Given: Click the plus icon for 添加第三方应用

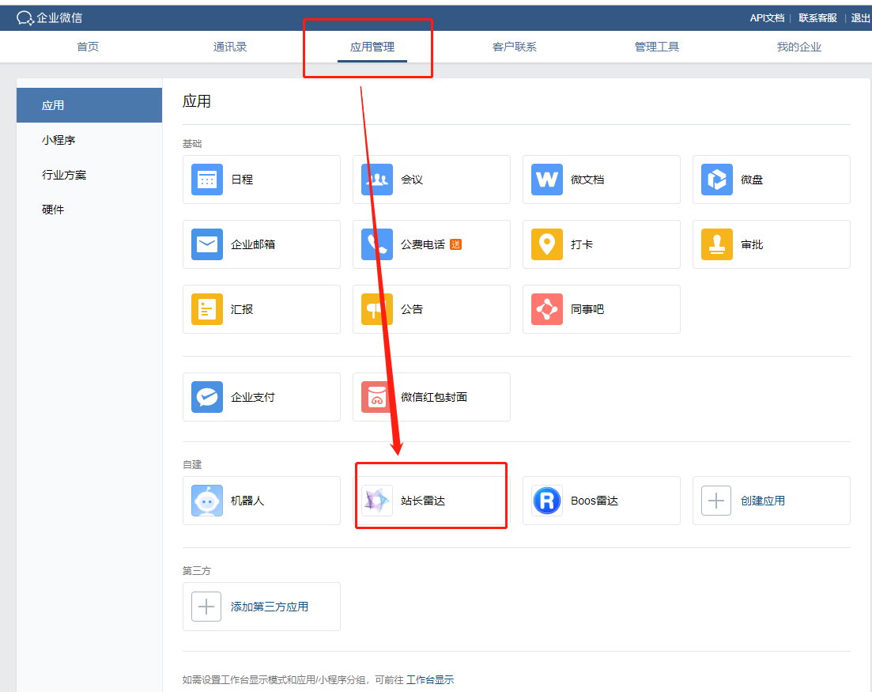Looking at the screenshot, I should point(206,607).
